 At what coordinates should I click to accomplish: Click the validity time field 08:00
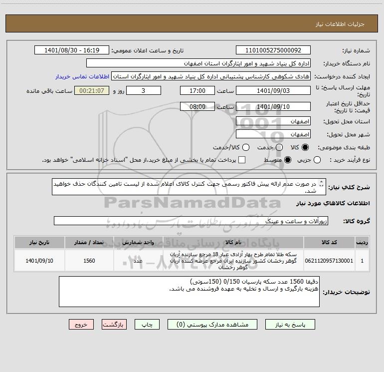[197, 106]
